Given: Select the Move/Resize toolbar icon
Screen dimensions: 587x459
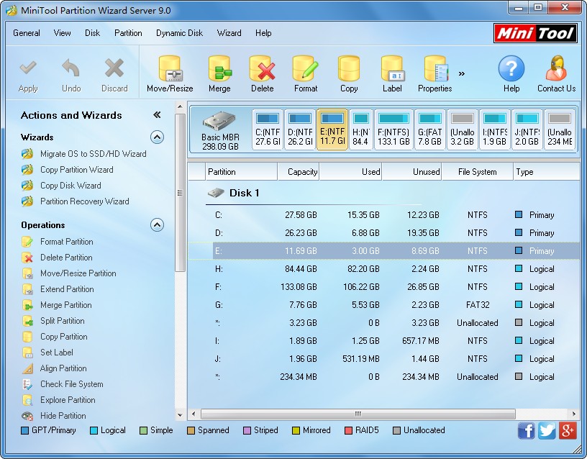Looking at the screenshot, I should coord(170,69).
